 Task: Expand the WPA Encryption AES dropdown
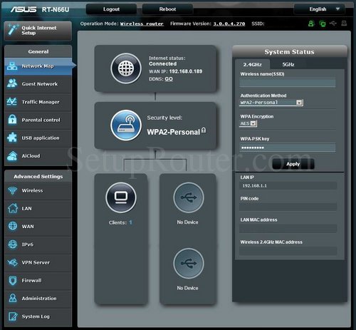pyautogui.click(x=248, y=123)
